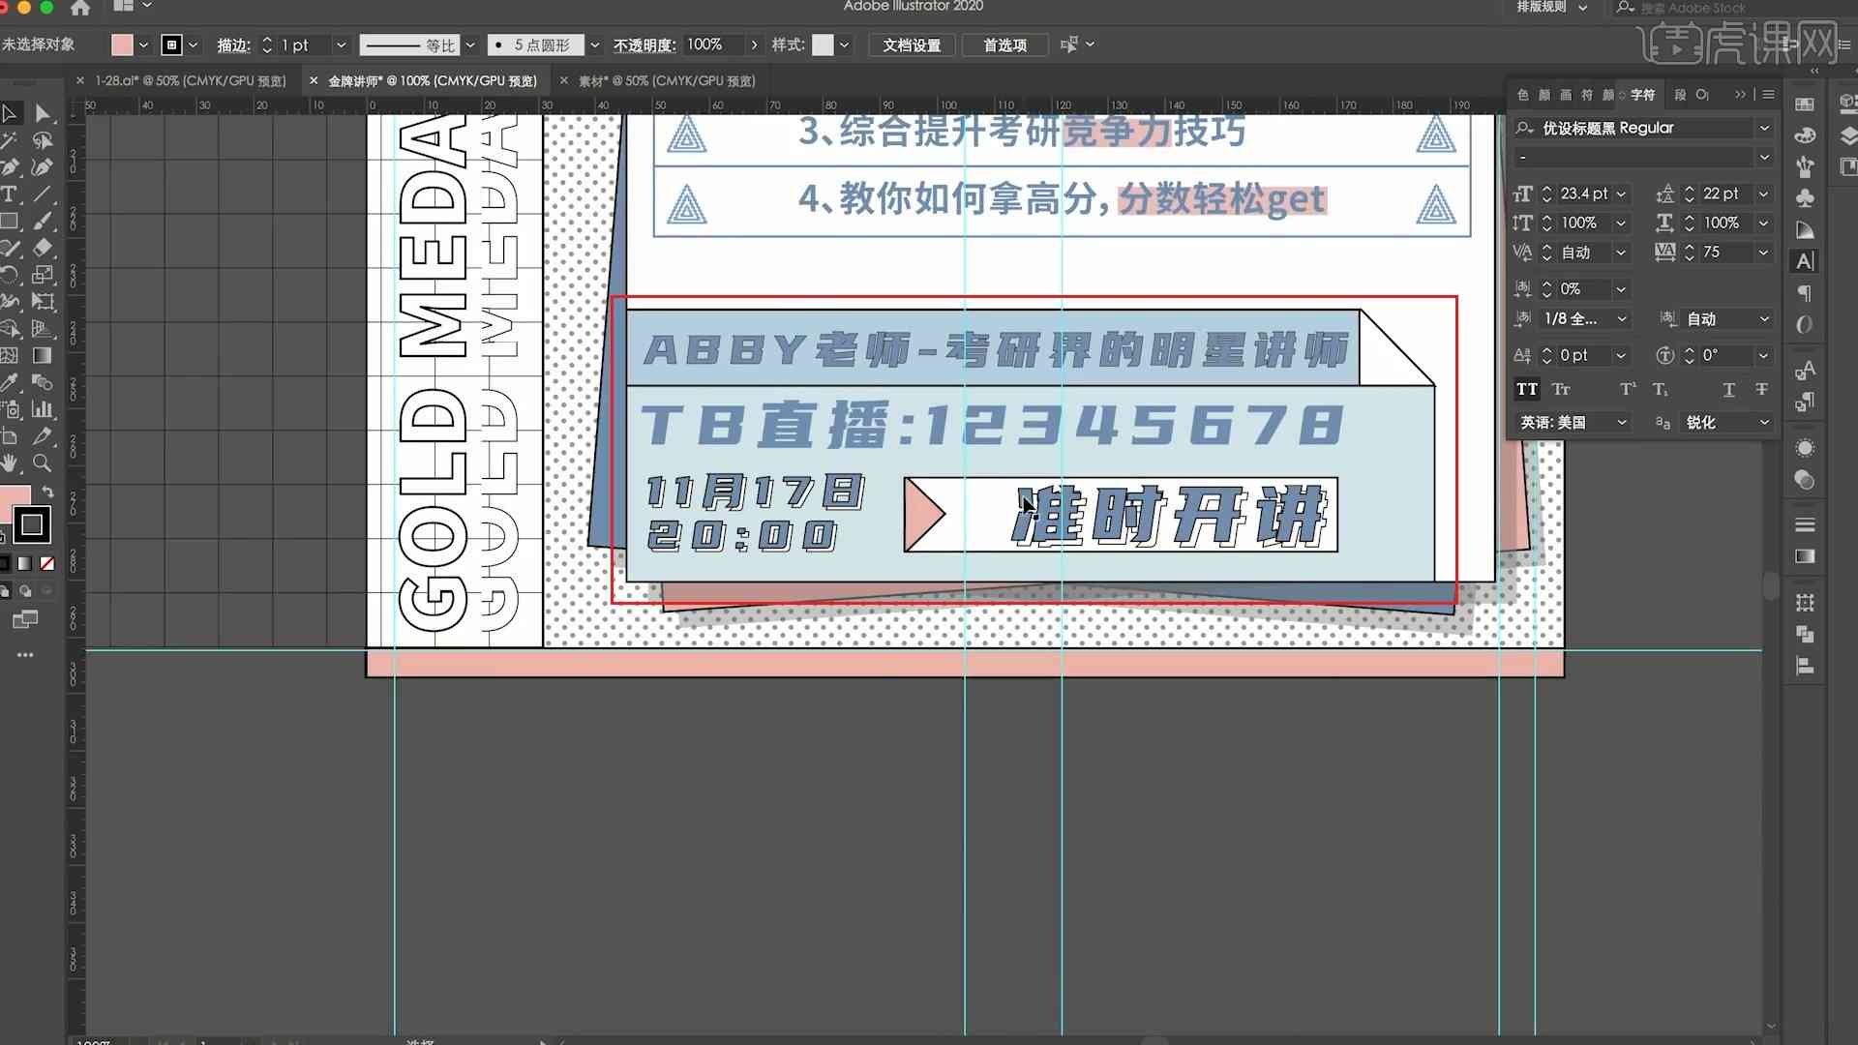Open font style dropdown for 优设标题黑
The height and width of the screenshot is (1045, 1858).
(1765, 157)
